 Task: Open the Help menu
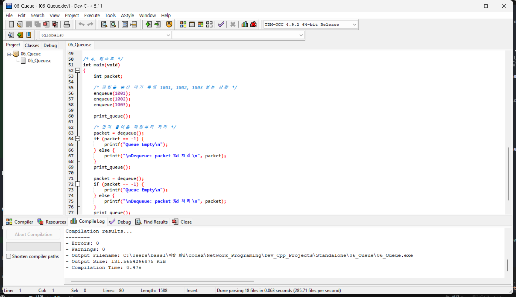click(166, 15)
